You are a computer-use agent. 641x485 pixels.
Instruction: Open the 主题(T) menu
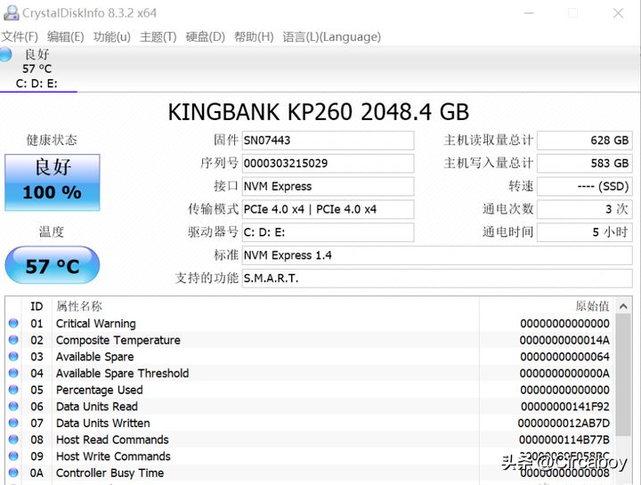[158, 36]
